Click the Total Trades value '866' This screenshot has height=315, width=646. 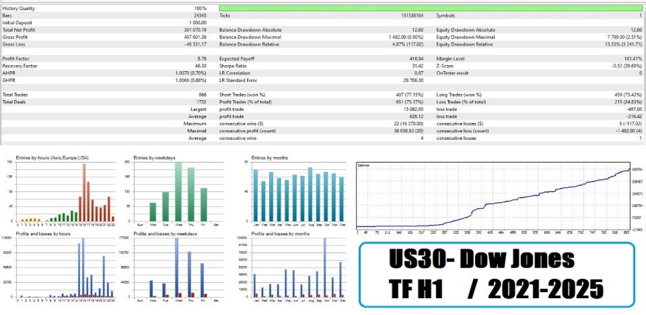tap(203, 95)
